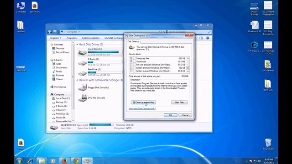This screenshot has width=292, height=164.
Task: Select Videos (F:) in navigation tree
Action: (x=61, y=110)
